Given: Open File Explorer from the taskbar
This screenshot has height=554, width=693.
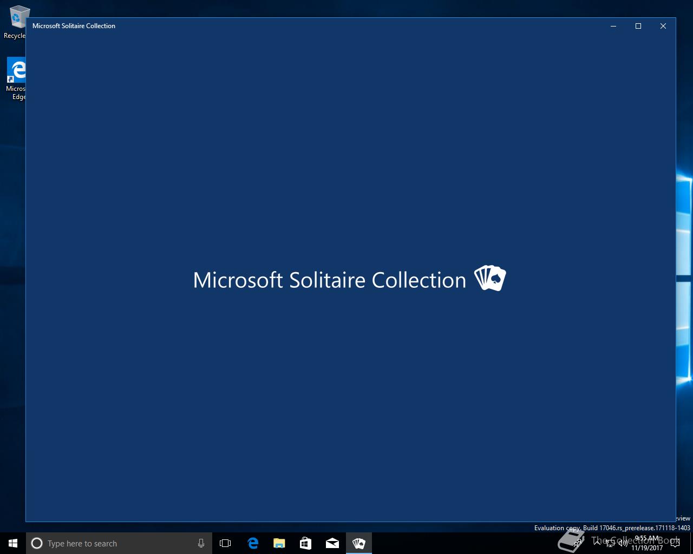Looking at the screenshot, I should pos(279,543).
